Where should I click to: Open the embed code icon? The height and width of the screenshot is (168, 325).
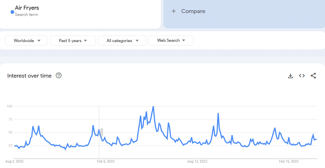click(302, 76)
